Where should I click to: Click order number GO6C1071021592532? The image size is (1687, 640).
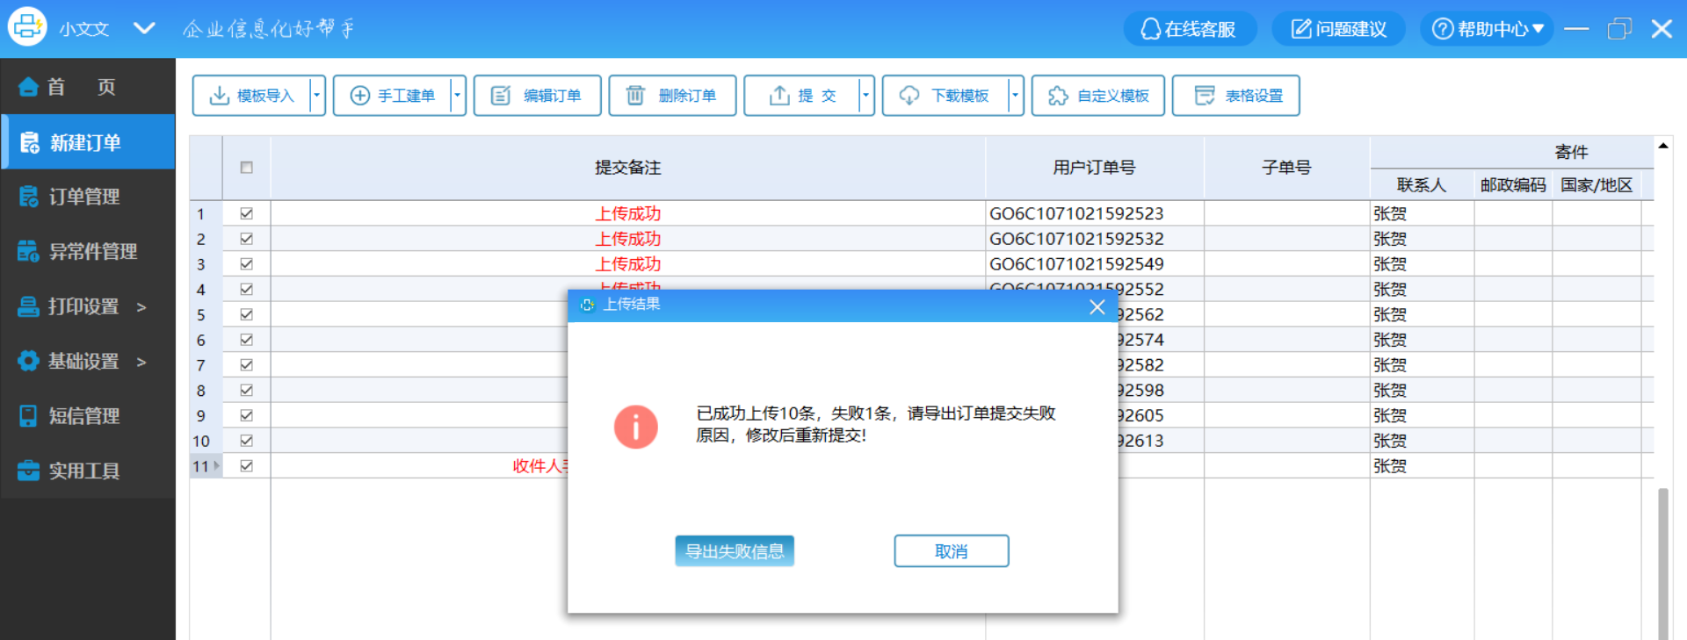tap(1076, 239)
